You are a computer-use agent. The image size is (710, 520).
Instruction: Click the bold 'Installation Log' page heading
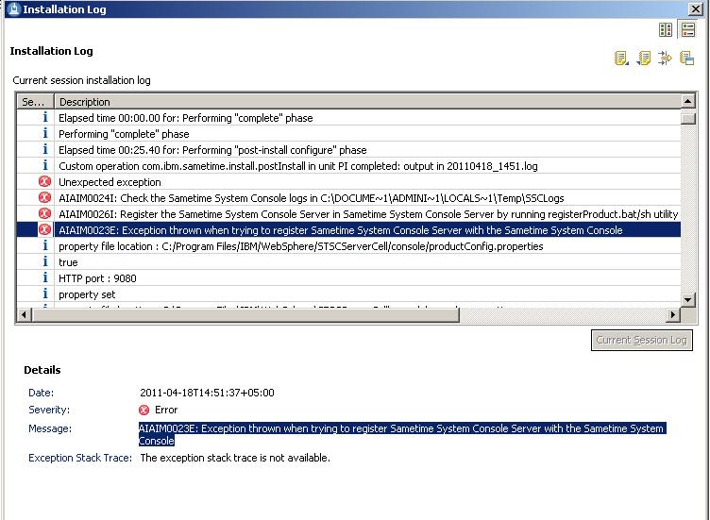[51, 51]
